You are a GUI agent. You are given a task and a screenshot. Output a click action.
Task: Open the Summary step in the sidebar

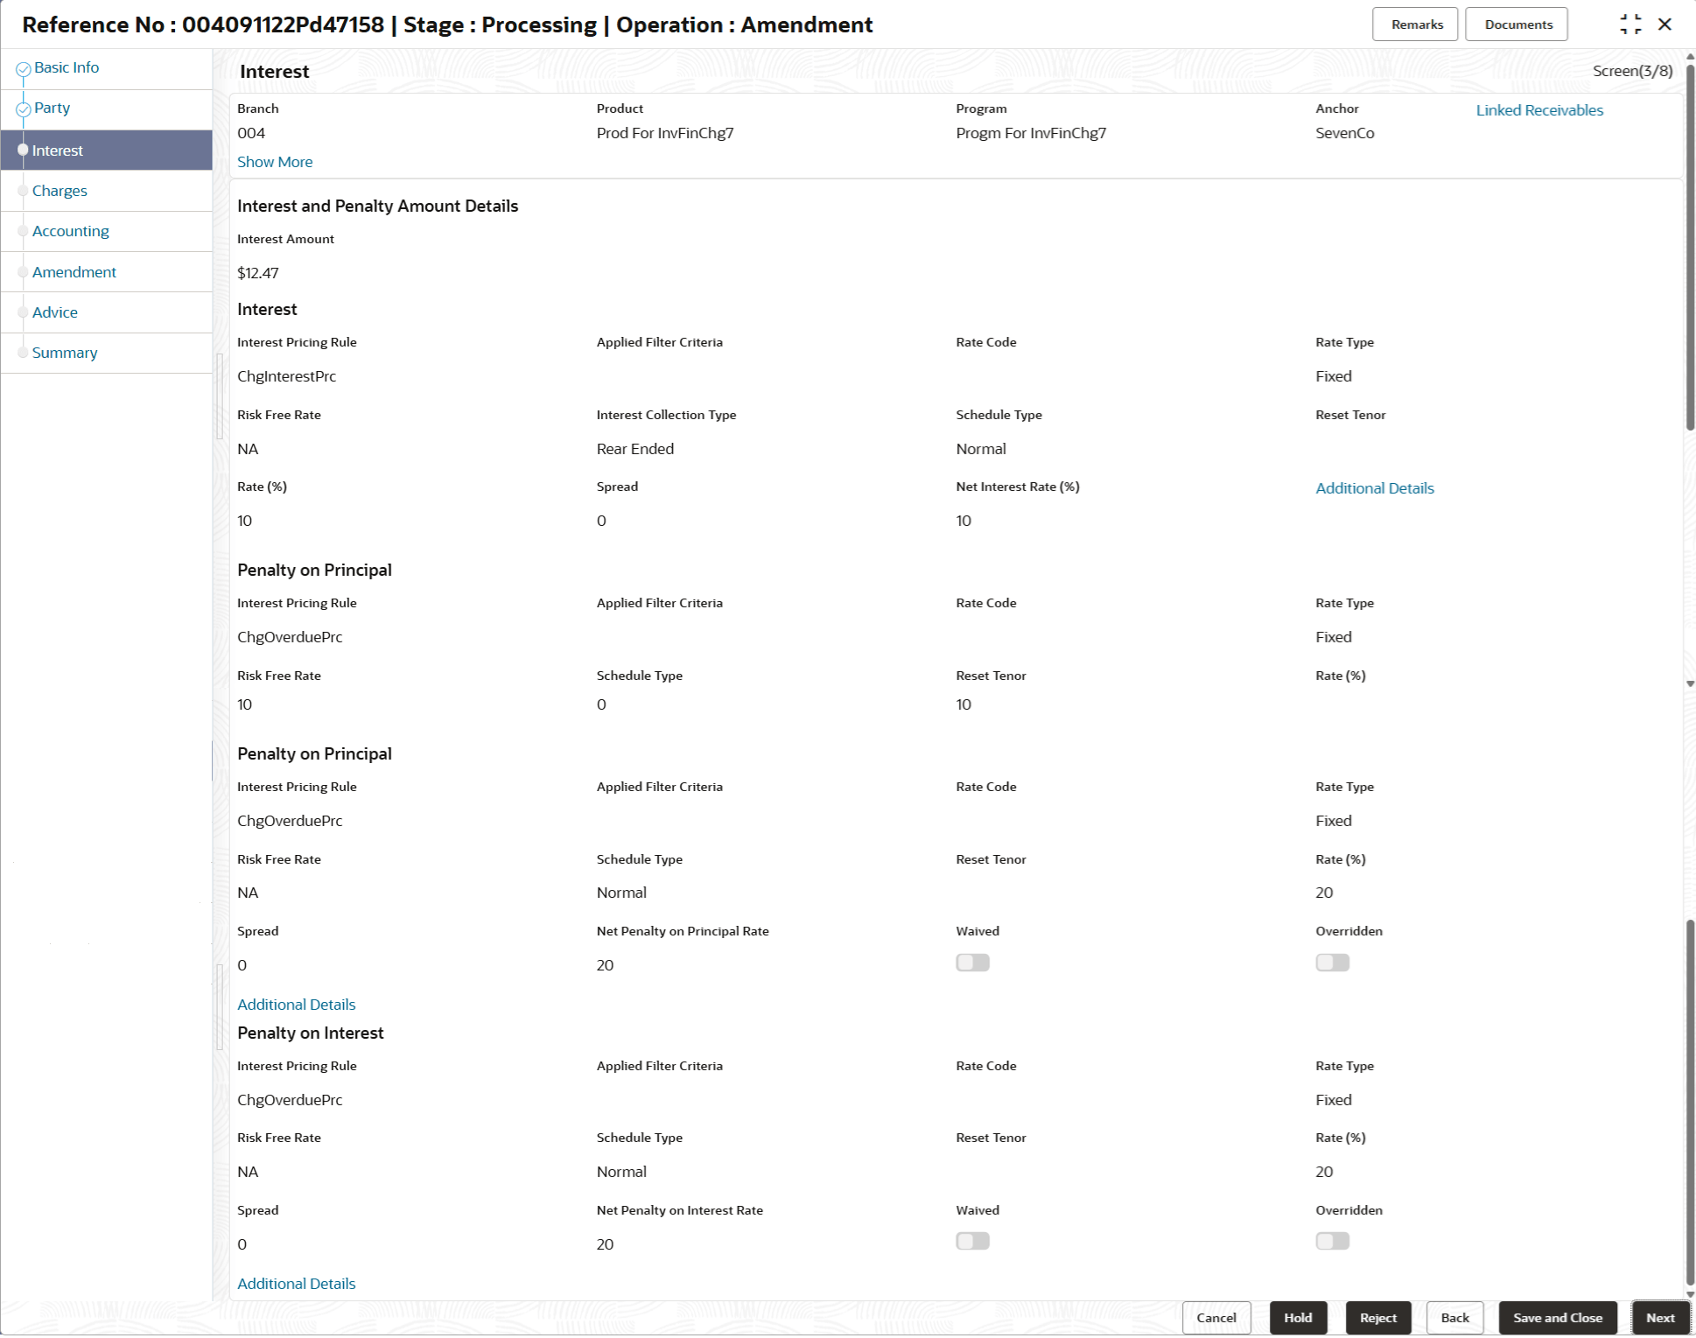pos(65,353)
